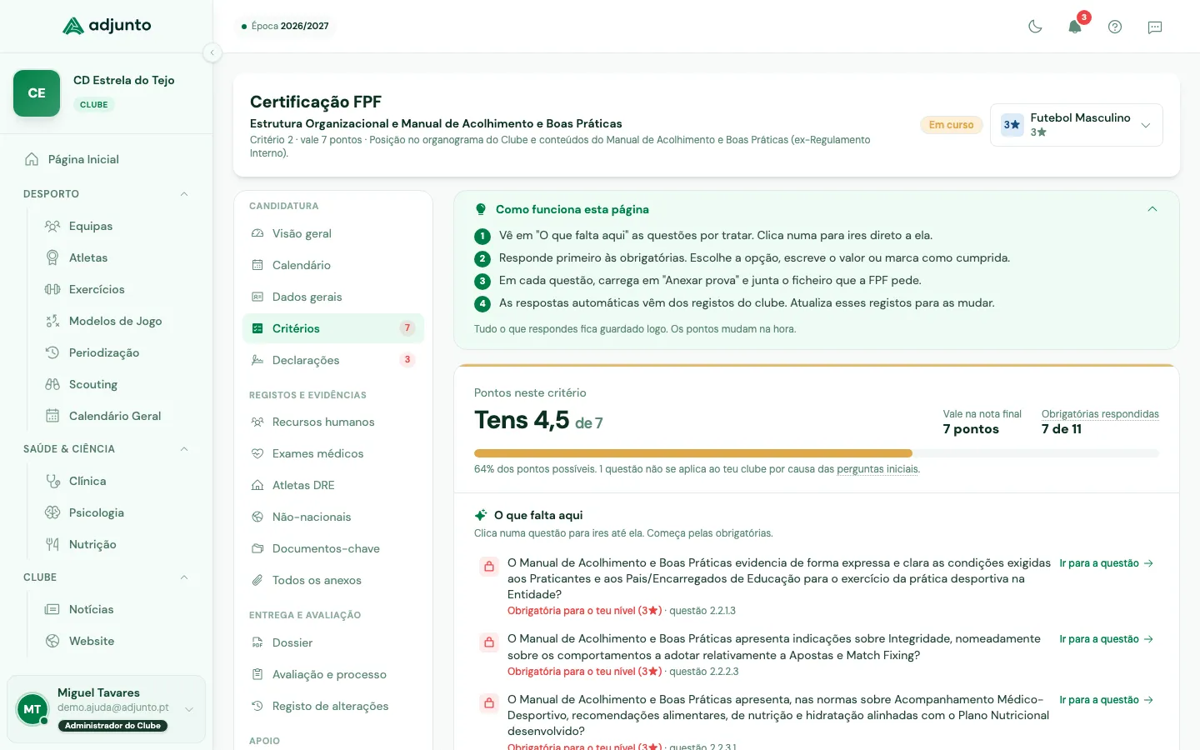Click Obrigatórias respondidas label

(1100, 414)
